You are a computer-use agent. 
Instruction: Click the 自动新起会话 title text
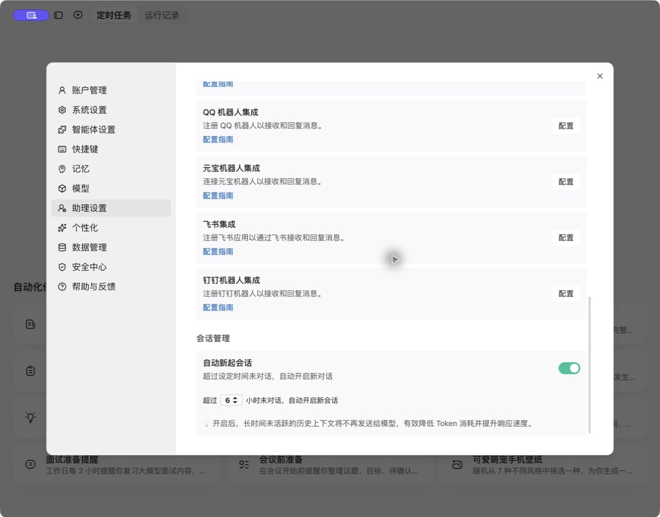[x=228, y=363]
